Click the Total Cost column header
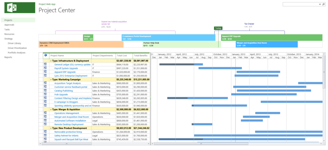This screenshot has width=328, height=150. (124, 56)
